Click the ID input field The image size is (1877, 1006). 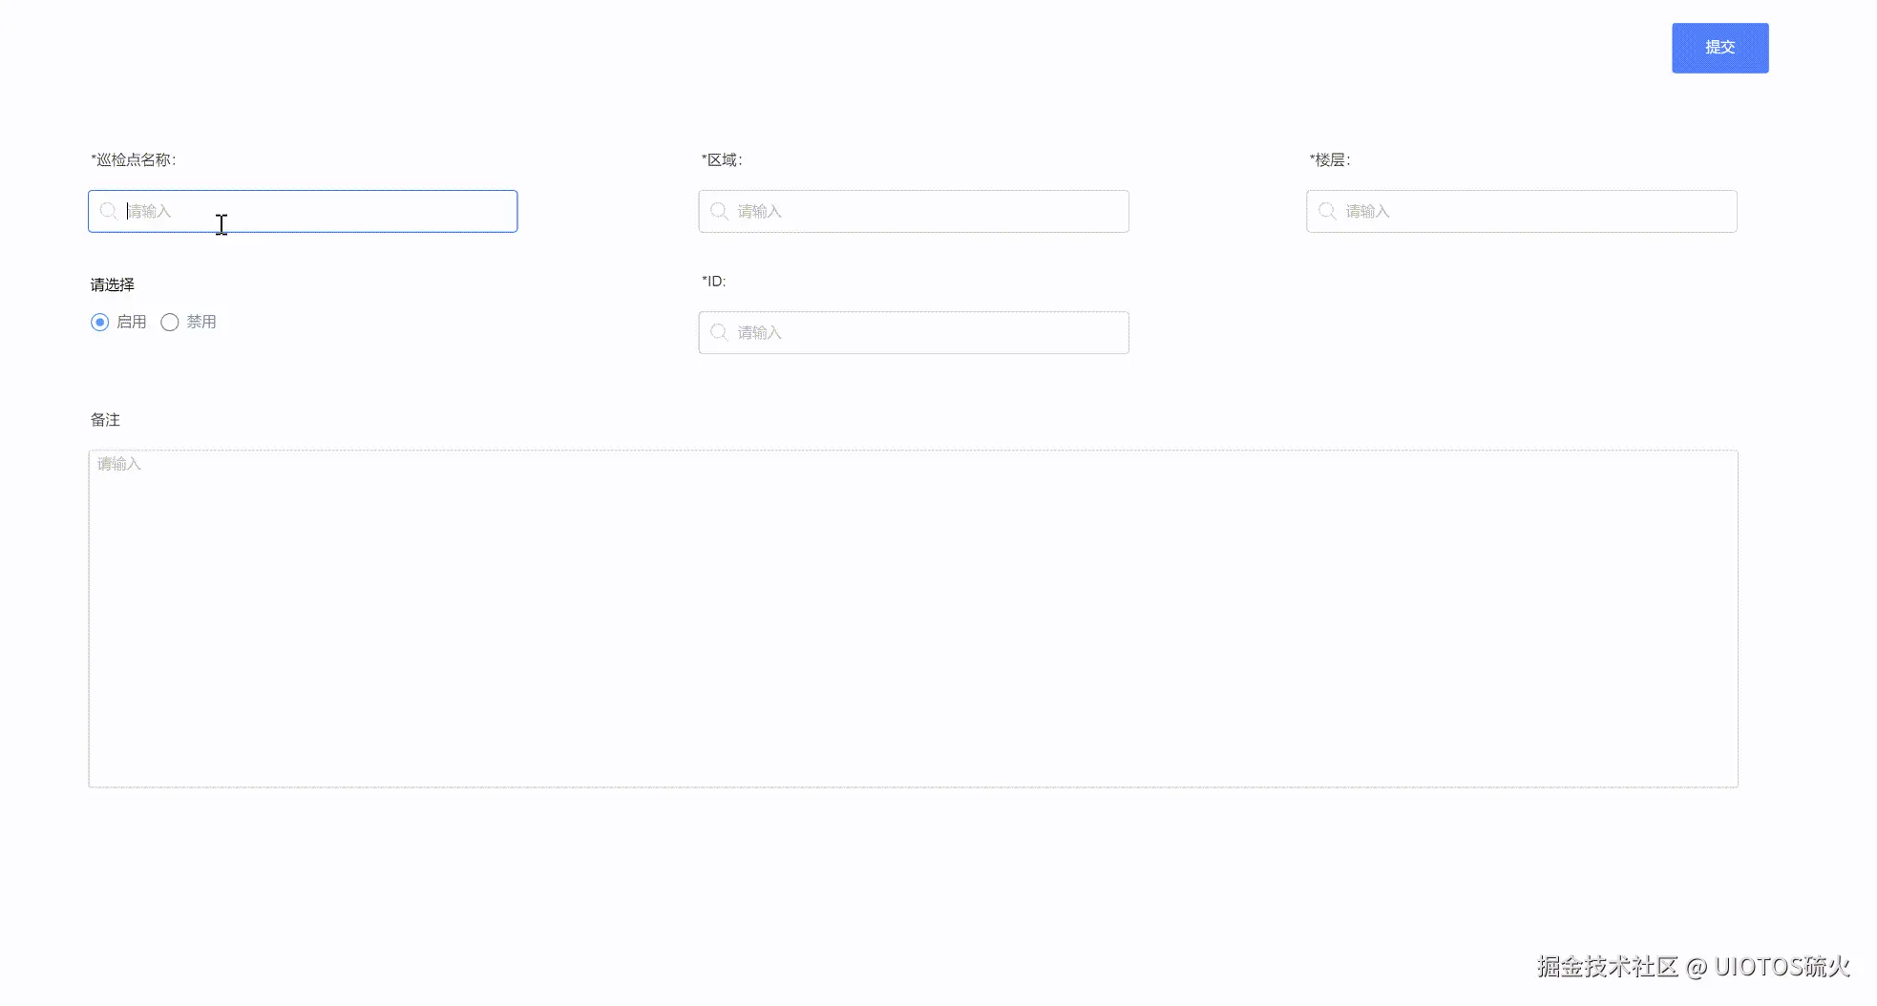pyautogui.click(x=914, y=332)
